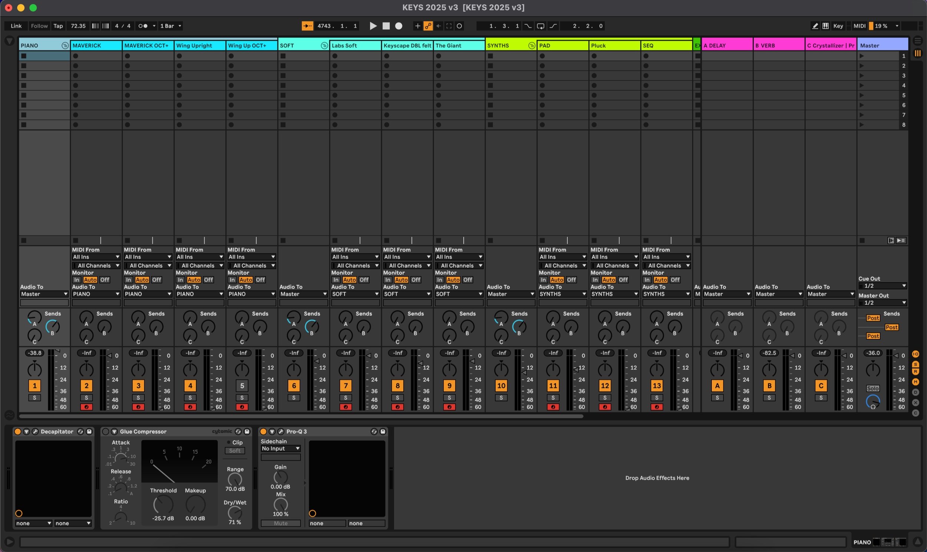The height and width of the screenshot is (552, 927).
Task: Toggle the Glue Compressor Soft clip button
Action: click(x=235, y=451)
